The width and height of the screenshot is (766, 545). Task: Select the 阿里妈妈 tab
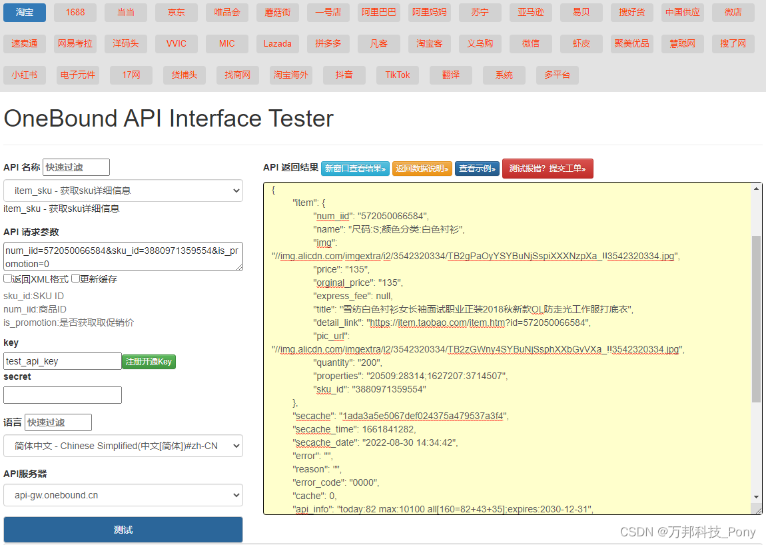tap(430, 12)
